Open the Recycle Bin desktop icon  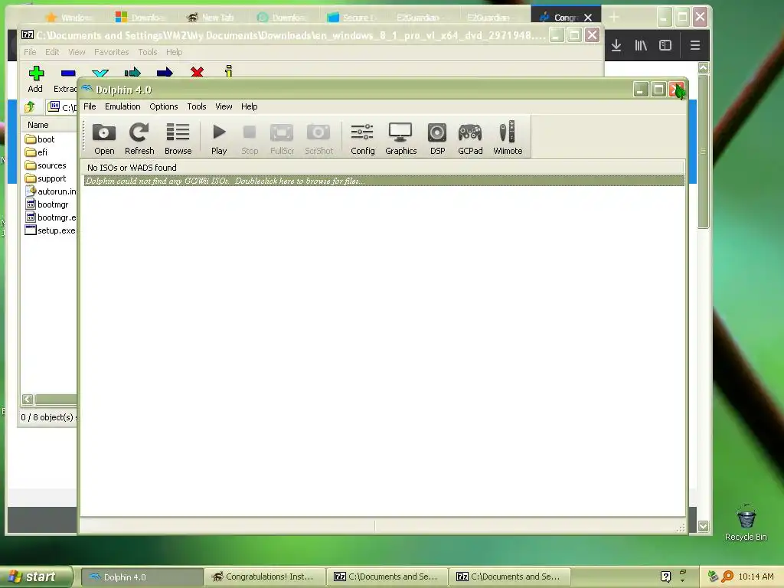(x=746, y=523)
